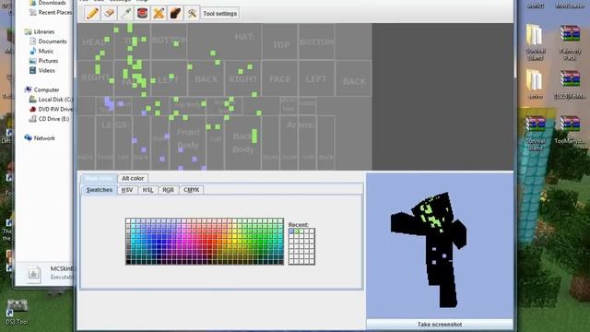Screen dimensions: 590x332
Task: Open DVD RW Drive in Explorer
Action: click(x=51, y=109)
